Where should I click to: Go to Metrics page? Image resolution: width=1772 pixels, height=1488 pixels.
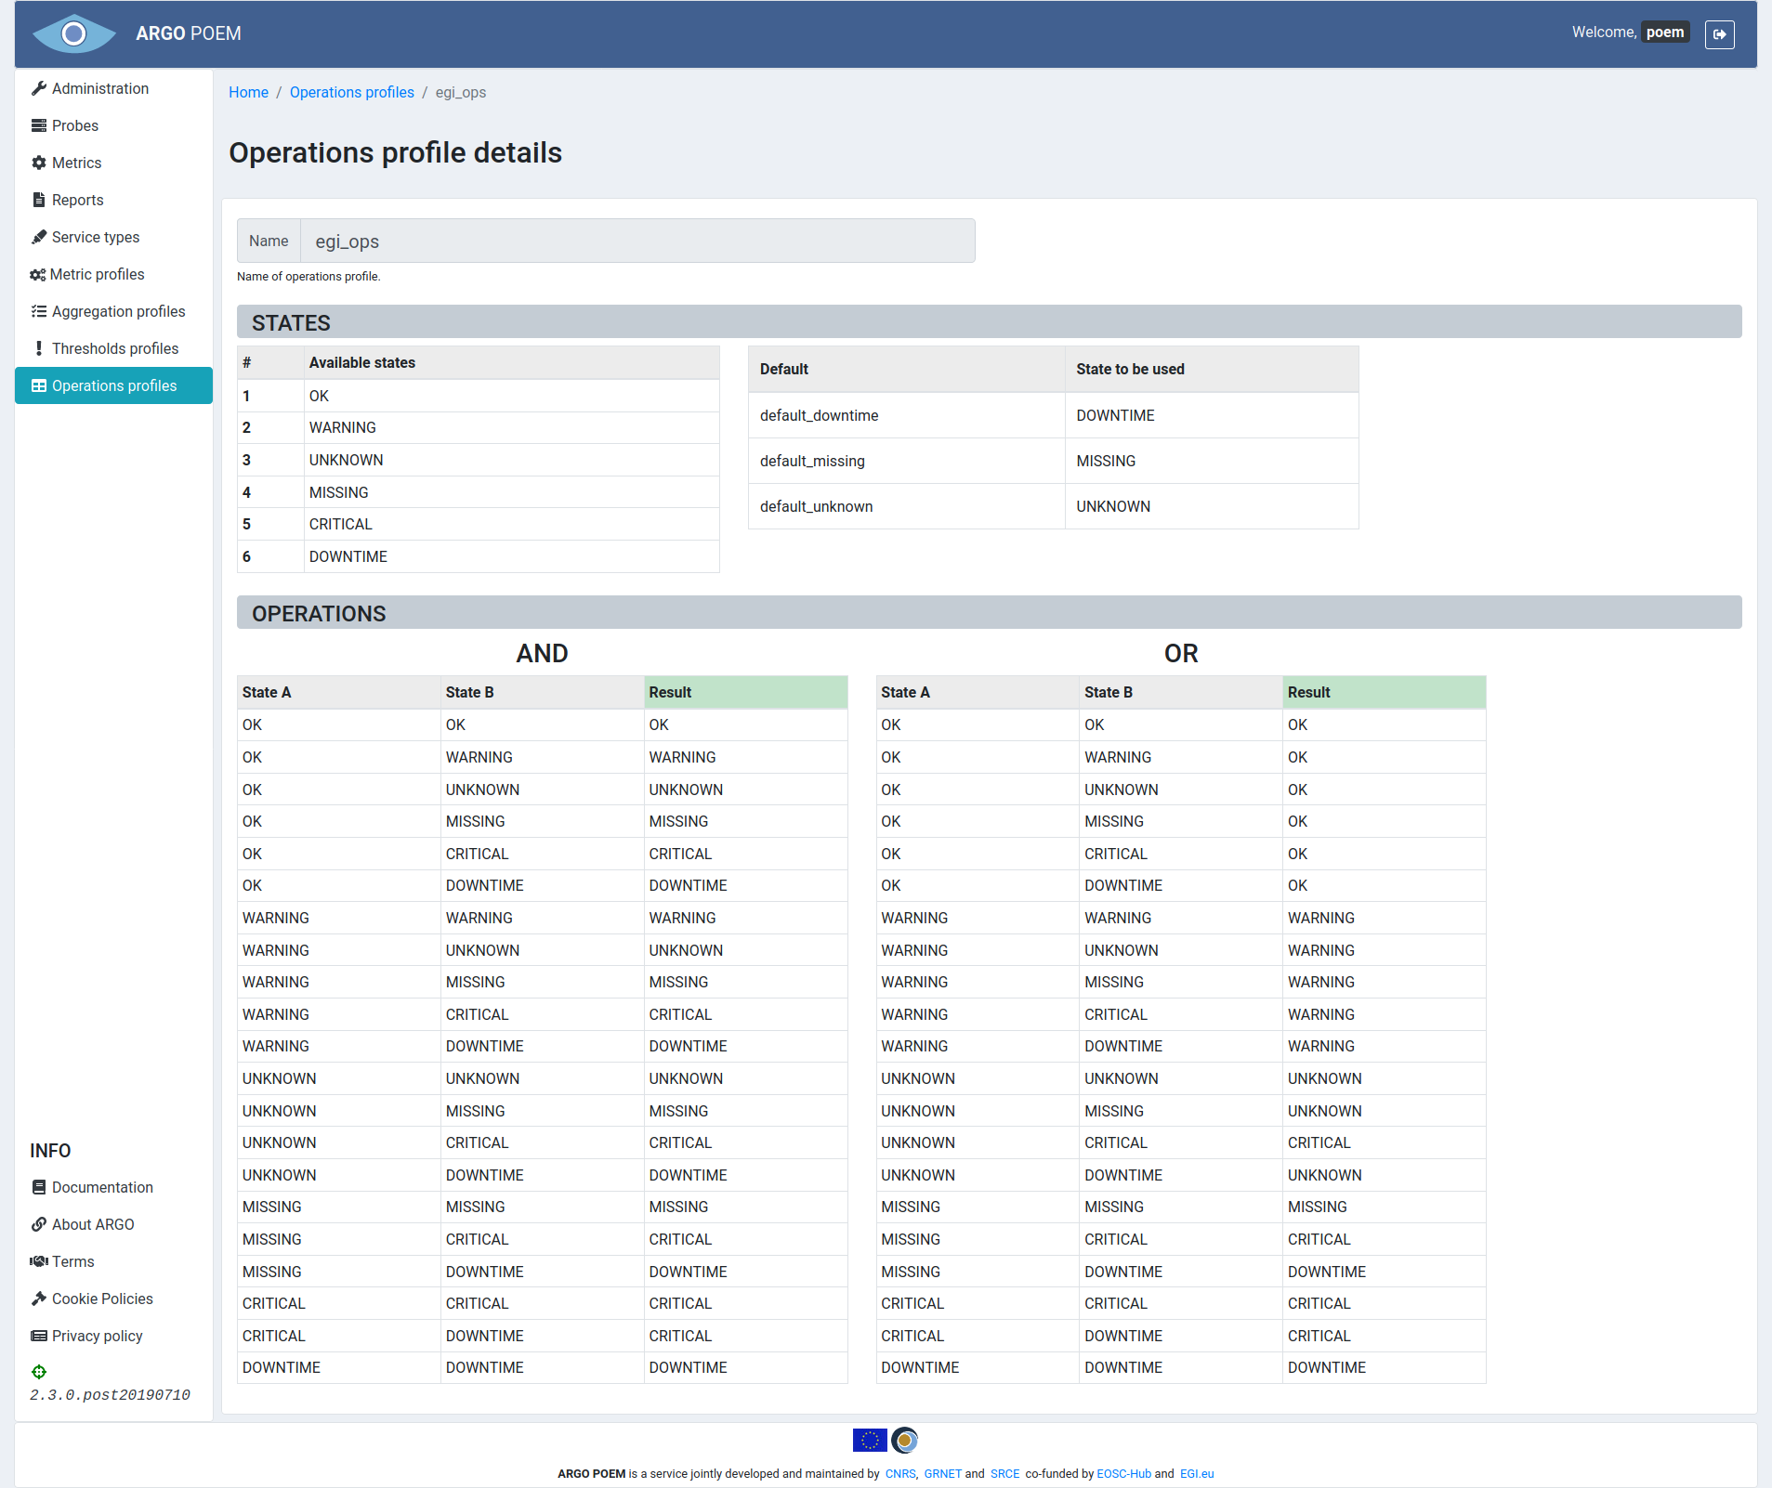(113, 163)
